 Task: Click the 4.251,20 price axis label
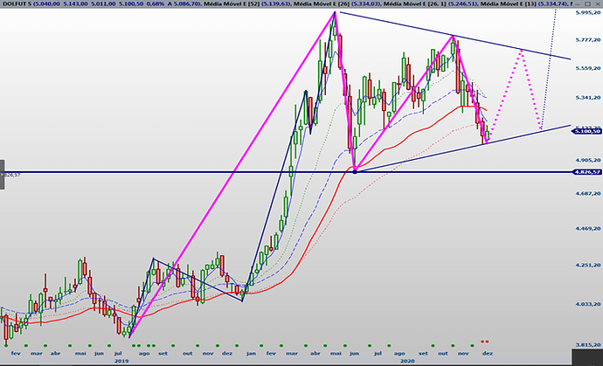(x=587, y=266)
